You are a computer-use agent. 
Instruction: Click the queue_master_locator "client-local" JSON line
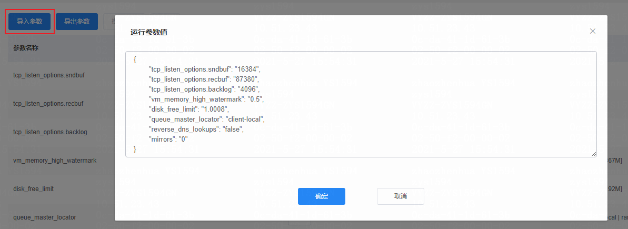tap(207, 119)
